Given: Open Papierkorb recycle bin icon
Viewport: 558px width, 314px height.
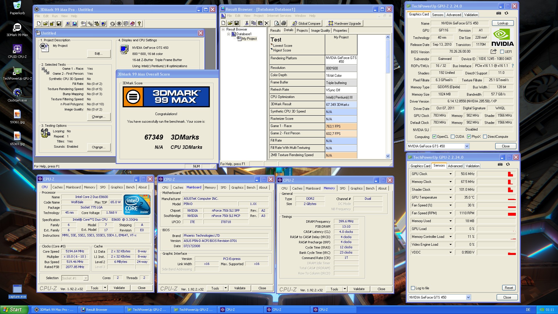Looking at the screenshot, I should [17, 8].
